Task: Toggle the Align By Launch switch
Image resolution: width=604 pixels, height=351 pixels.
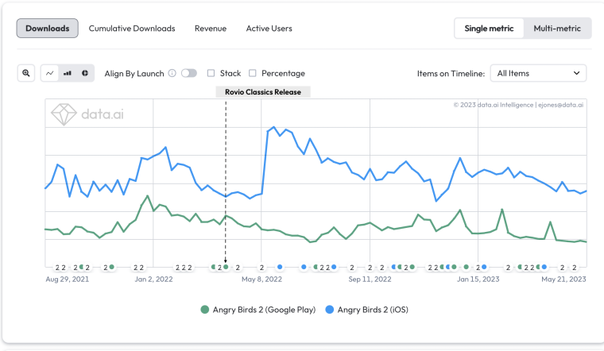Action: coord(189,73)
